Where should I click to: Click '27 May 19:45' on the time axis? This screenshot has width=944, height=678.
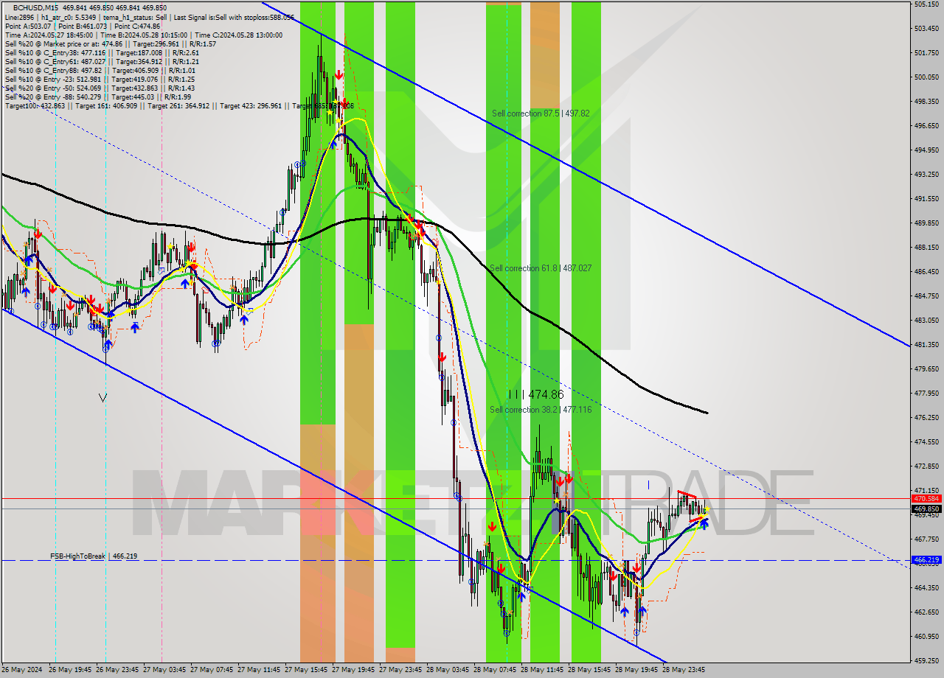pos(353,671)
